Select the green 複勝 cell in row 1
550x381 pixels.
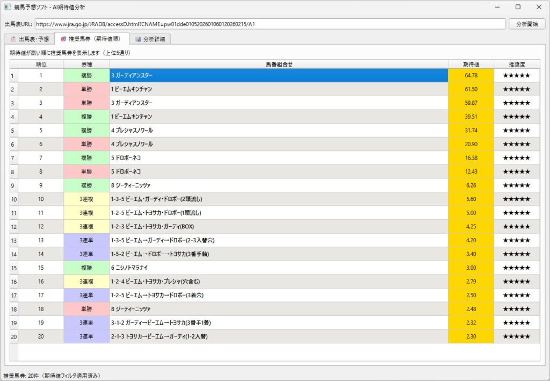[x=86, y=76]
